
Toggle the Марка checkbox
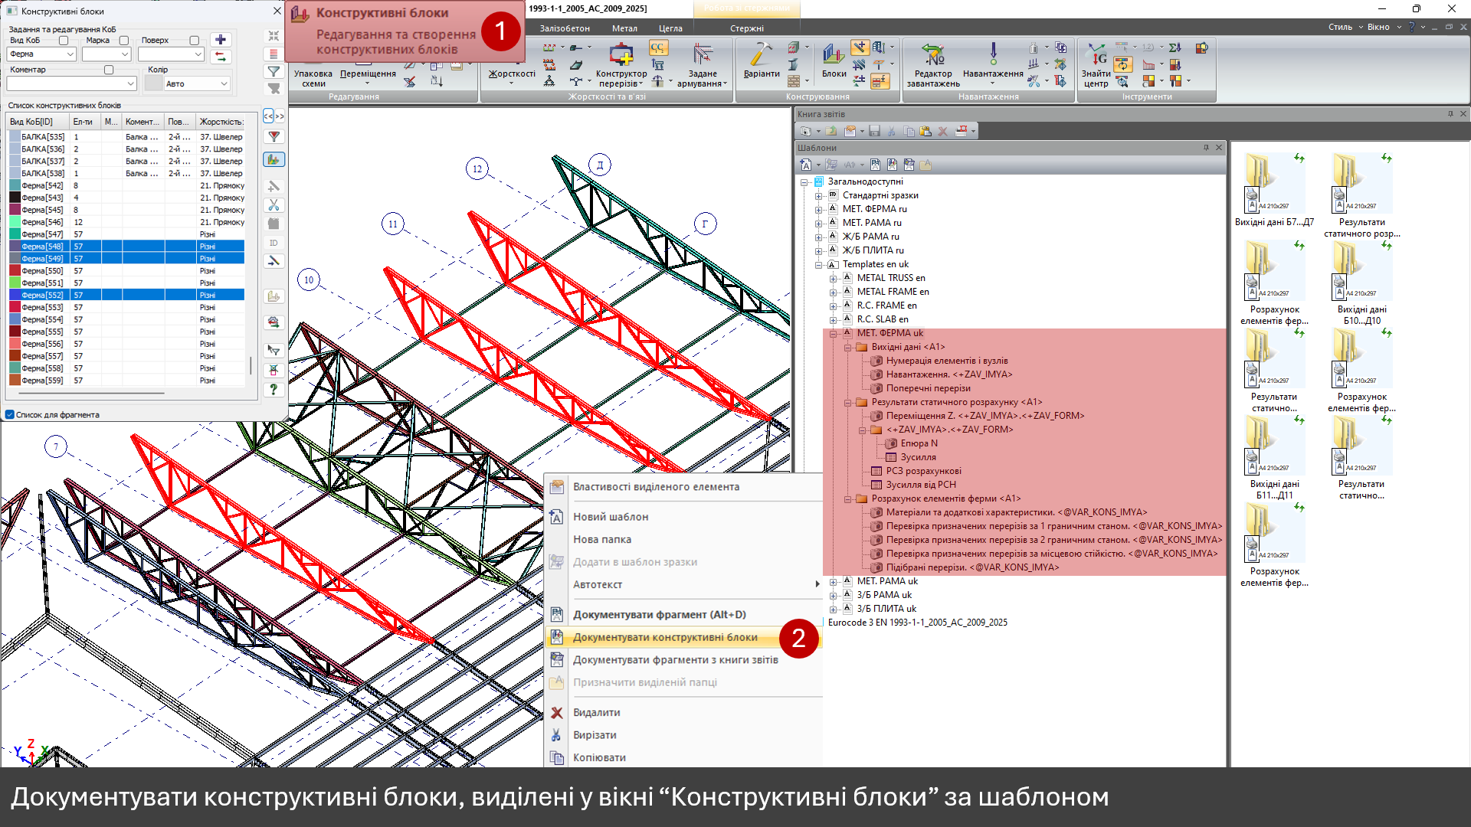coord(124,41)
